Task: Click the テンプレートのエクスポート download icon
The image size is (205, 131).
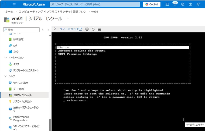Action: tap(10, 70)
